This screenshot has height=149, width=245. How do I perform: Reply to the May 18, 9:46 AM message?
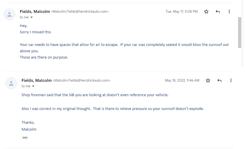tap(219, 80)
